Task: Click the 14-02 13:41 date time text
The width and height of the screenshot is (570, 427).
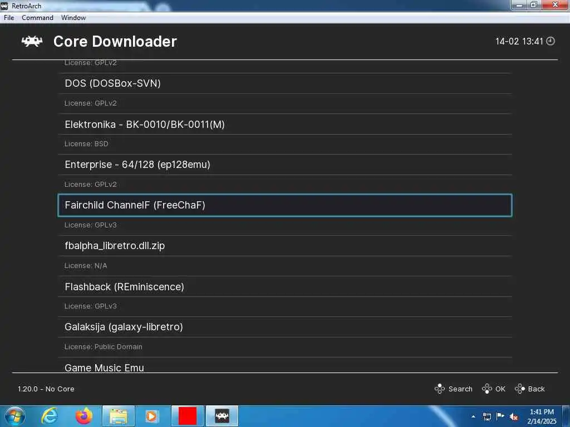Action: 519,41
